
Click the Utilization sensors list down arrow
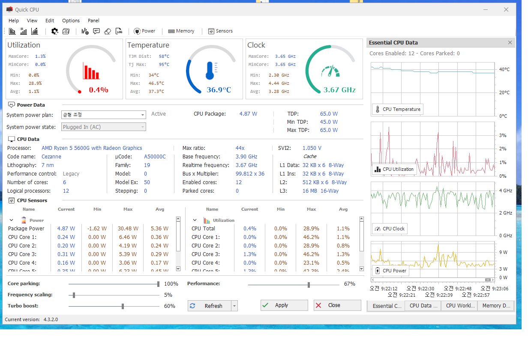pyautogui.click(x=361, y=268)
